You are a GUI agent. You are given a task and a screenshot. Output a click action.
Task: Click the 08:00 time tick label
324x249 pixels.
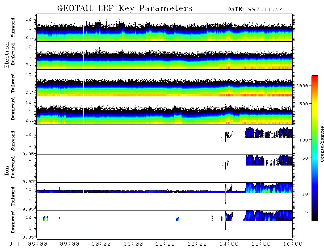37,244
